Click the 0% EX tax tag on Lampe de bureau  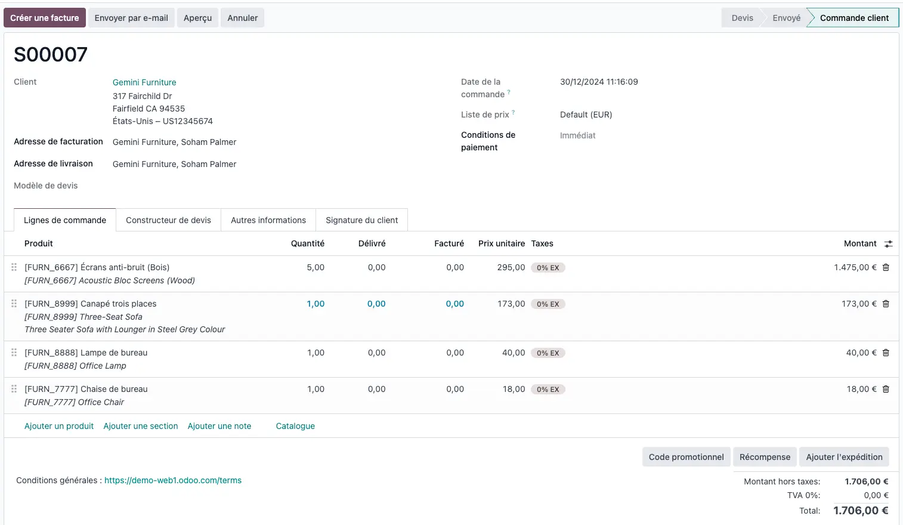pyautogui.click(x=548, y=353)
